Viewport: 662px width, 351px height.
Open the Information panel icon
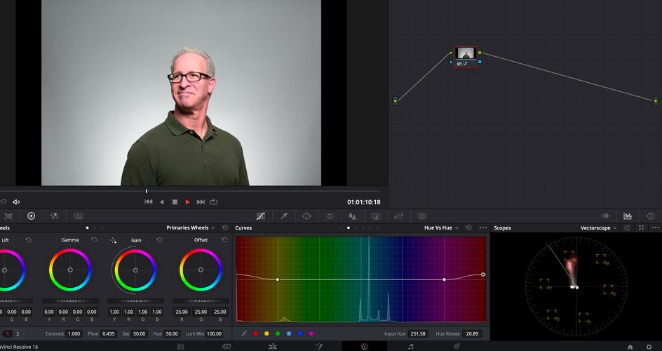pyautogui.click(x=651, y=216)
